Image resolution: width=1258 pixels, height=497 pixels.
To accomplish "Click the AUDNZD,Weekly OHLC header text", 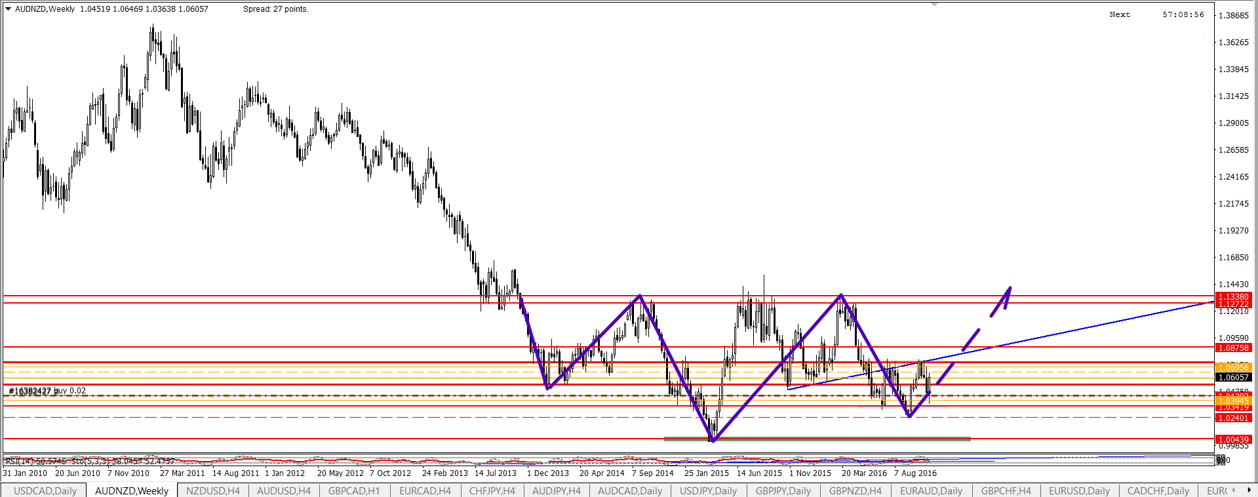I will tap(111, 9).
